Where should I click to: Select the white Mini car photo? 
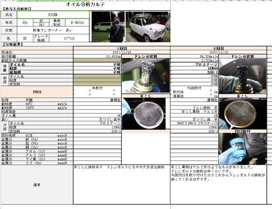(148, 27)
